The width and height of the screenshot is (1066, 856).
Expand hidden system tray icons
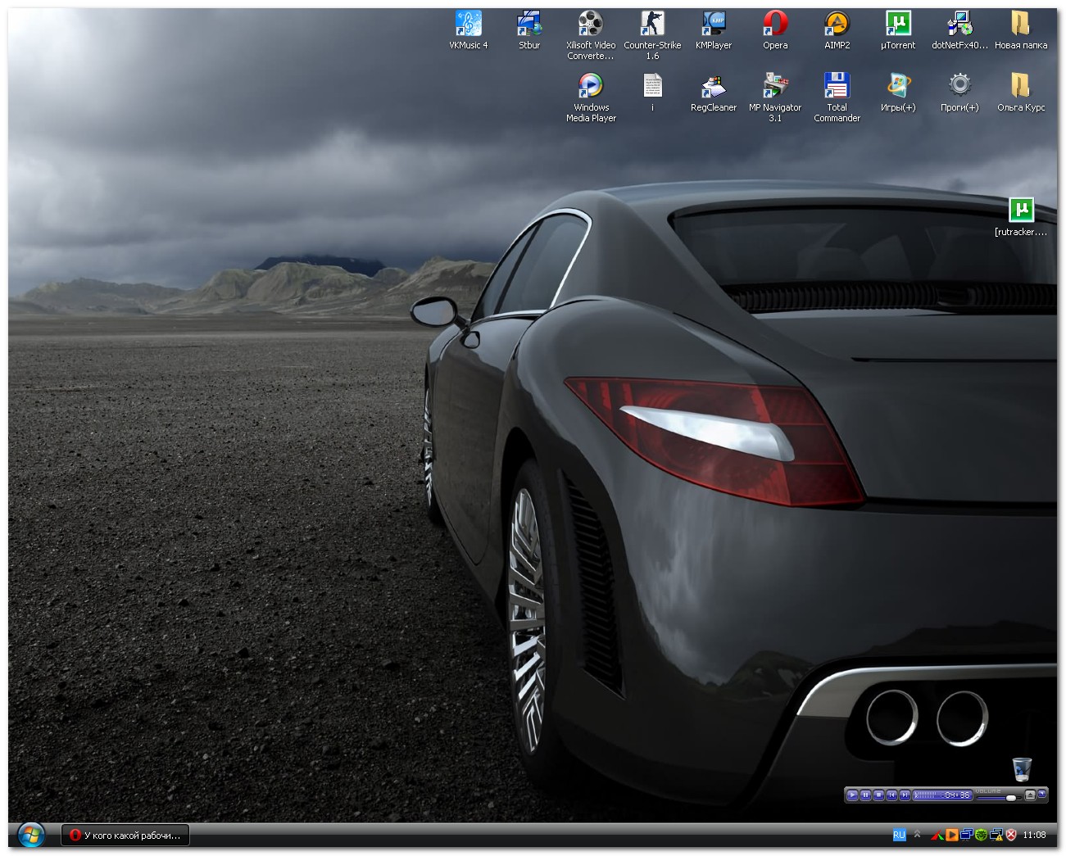(917, 834)
